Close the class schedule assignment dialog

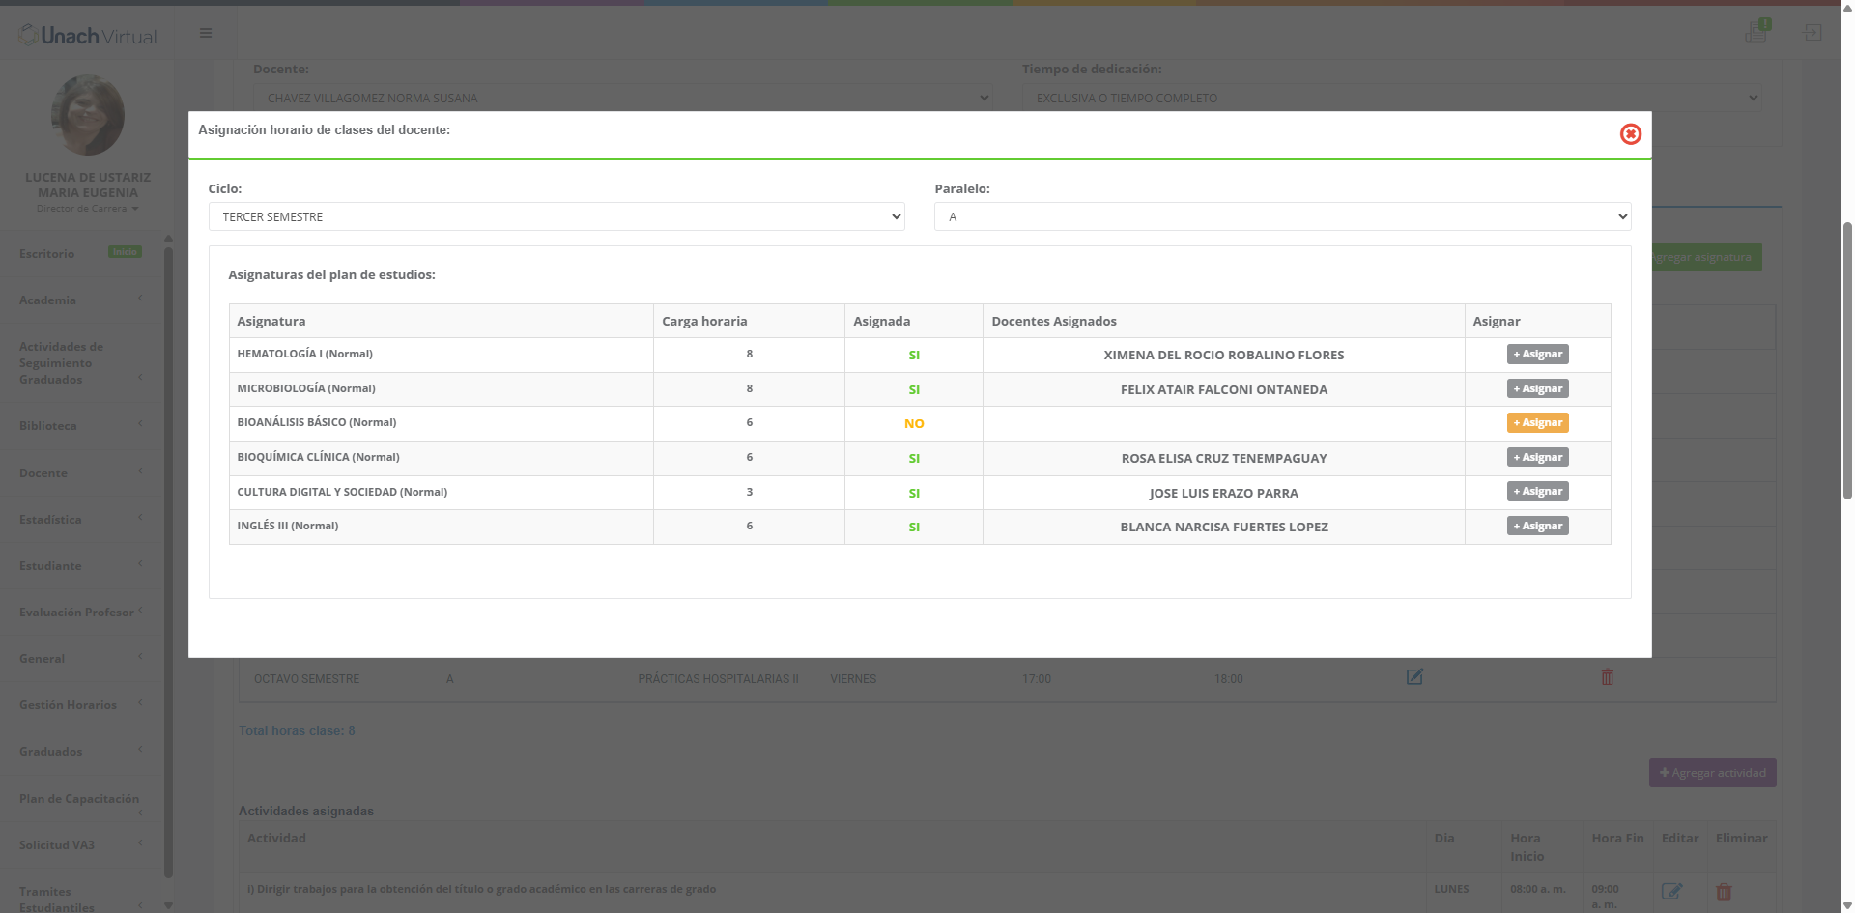coord(1630,134)
